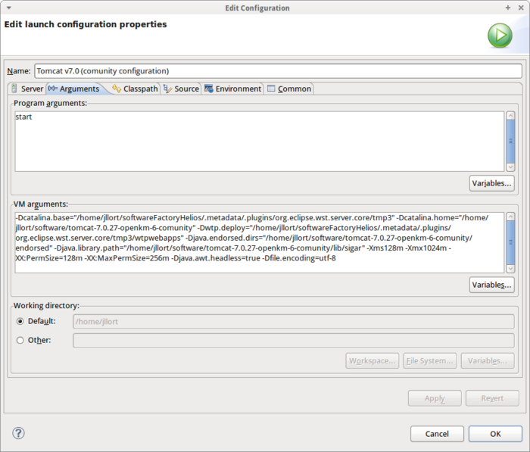Select the Default working directory option
This screenshot has height=452, width=530.
pos(20,321)
